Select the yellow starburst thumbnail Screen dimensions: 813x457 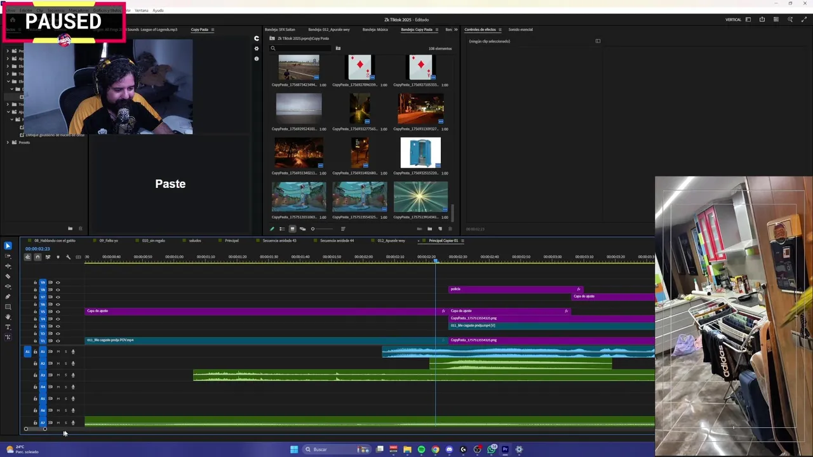[x=420, y=197]
